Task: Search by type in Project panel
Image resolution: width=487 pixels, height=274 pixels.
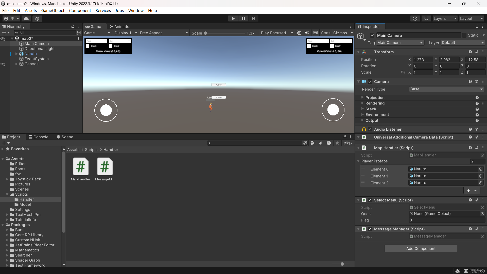Action: [x=312, y=143]
